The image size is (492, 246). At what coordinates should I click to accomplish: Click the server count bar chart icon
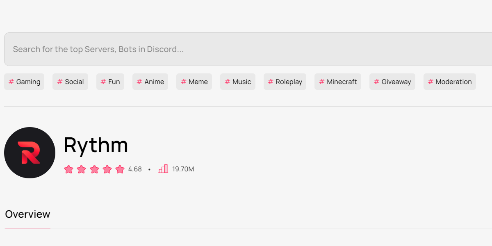[x=163, y=169]
